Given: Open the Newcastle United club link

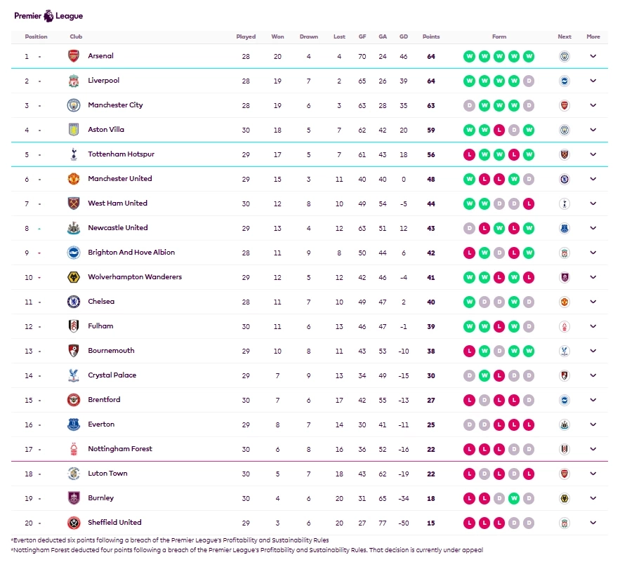Looking at the screenshot, I should point(117,228).
